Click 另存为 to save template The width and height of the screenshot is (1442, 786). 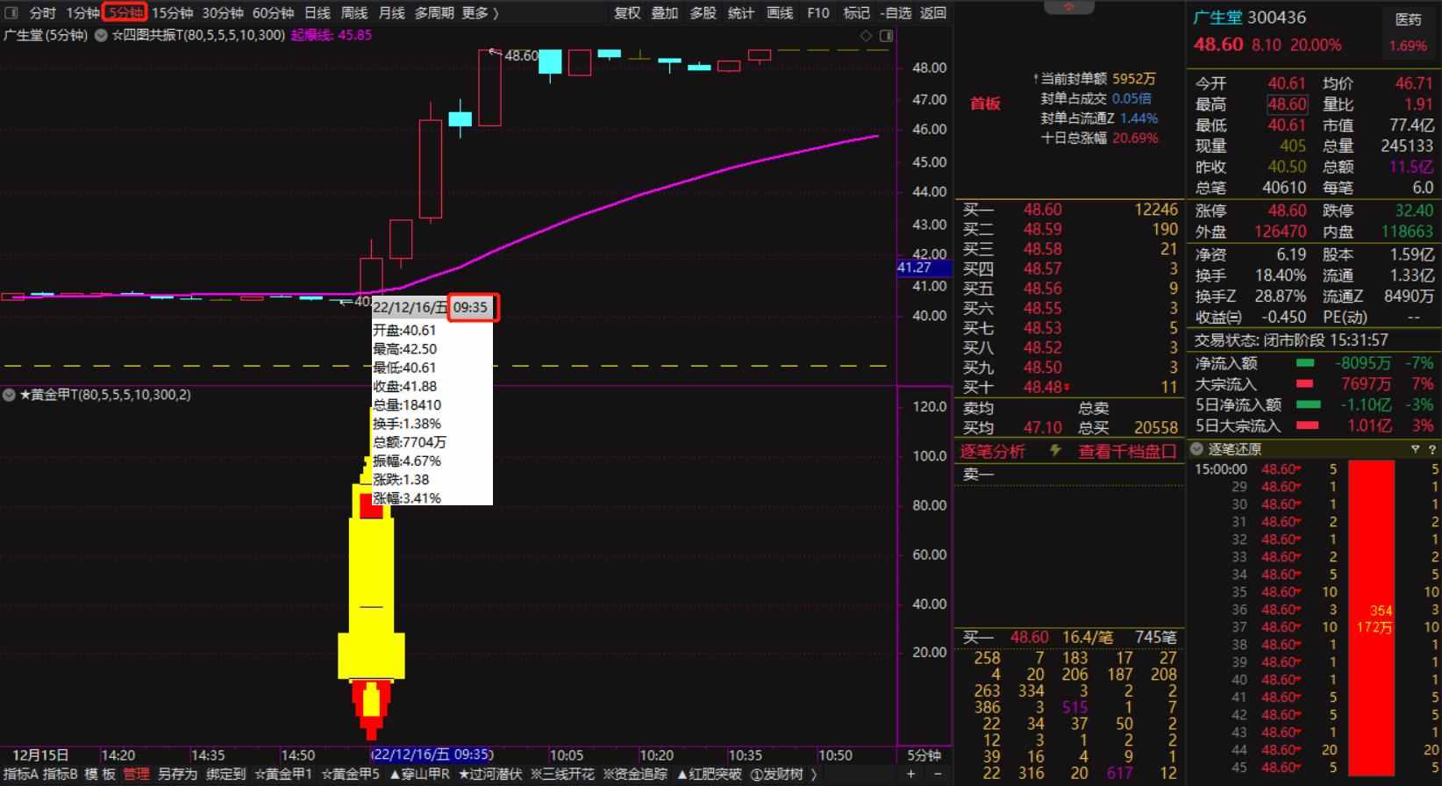click(x=177, y=774)
